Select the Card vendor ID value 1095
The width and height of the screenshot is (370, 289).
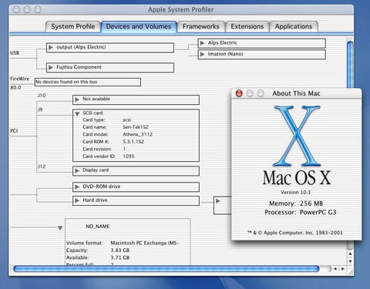[x=129, y=156]
